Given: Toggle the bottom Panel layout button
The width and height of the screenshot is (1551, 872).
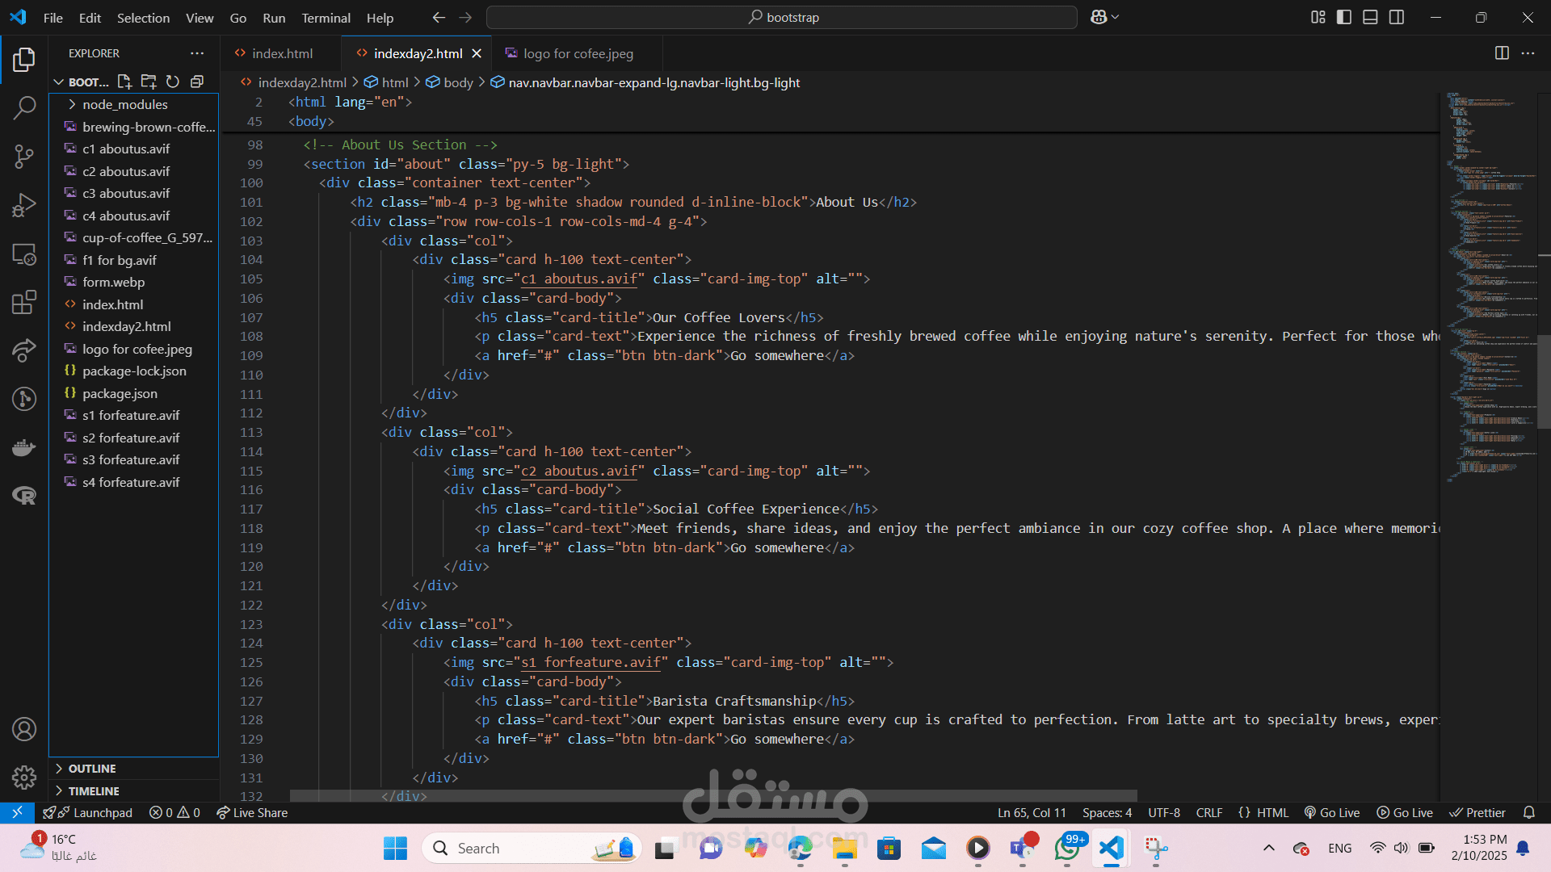Looking at the screenshot, I should point(1370,17).
